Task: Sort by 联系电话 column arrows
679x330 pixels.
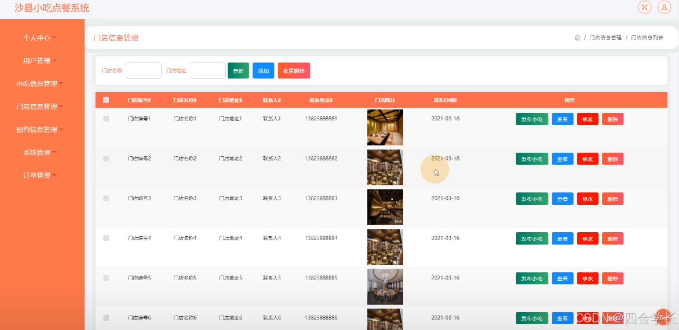Action: pos(331,100)
